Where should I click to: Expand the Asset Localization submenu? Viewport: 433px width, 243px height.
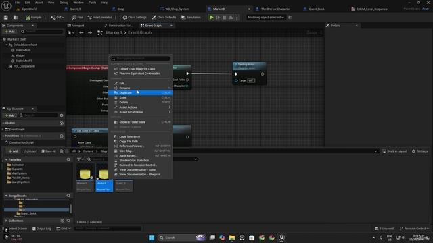pos(141,112)
